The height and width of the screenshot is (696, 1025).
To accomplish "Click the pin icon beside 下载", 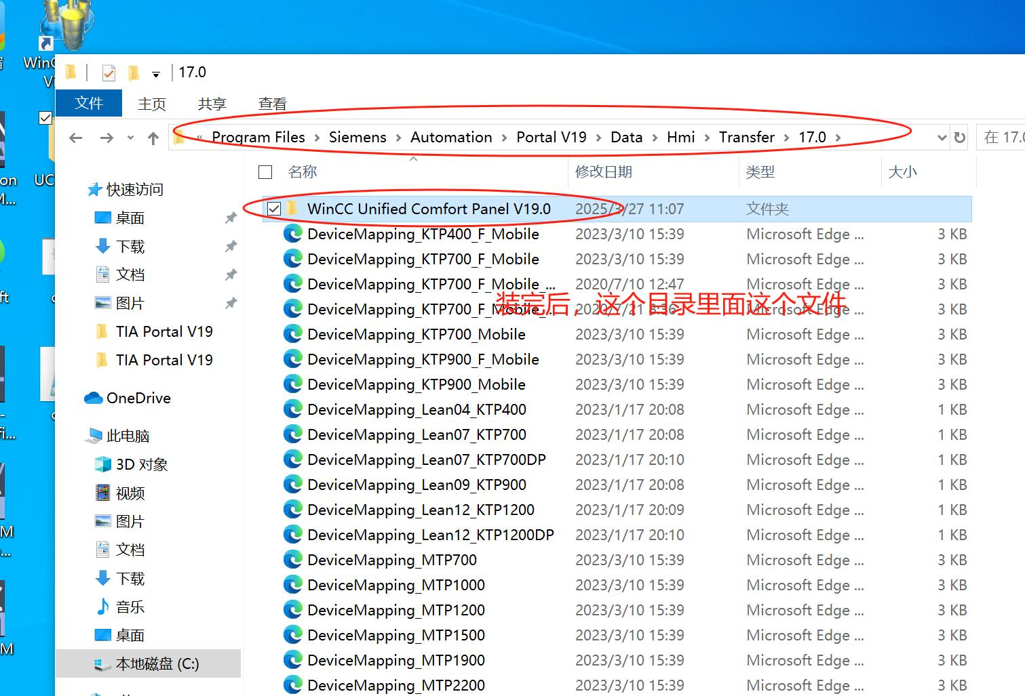I will pyautogui.click(x=231, y=247).
